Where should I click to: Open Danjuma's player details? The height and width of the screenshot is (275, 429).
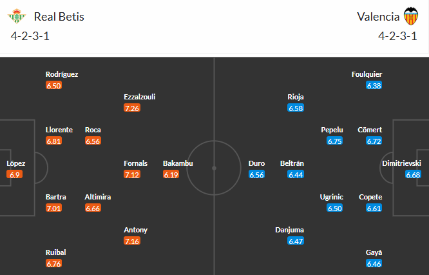click(x=289, y=230)
